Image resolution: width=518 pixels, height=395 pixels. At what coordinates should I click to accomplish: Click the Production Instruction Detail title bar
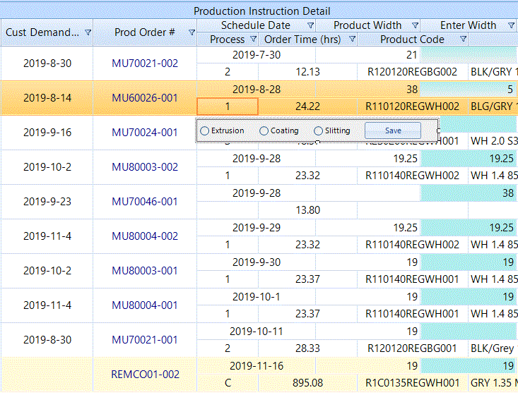(x=261, y=11)
